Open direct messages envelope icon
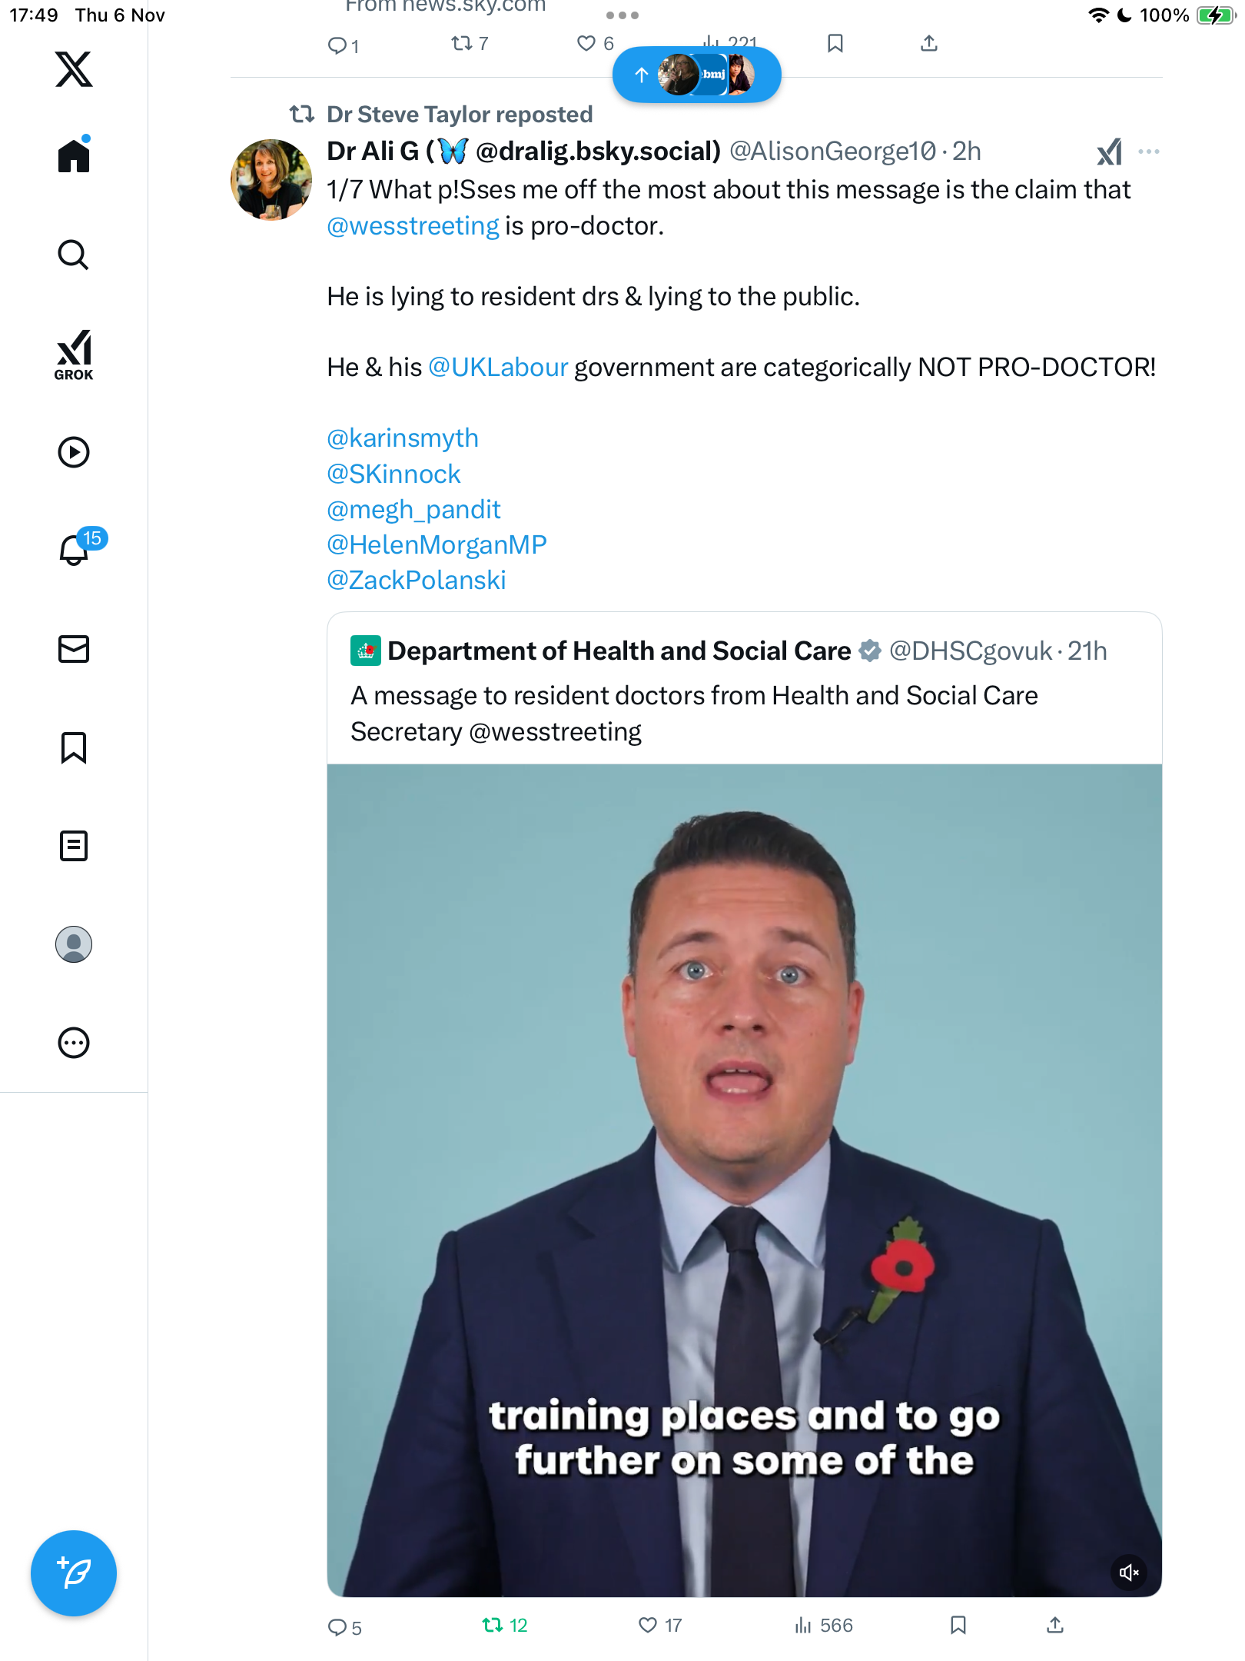The width and height of the screenshot is (1245, 1661). tap(74, 649)
